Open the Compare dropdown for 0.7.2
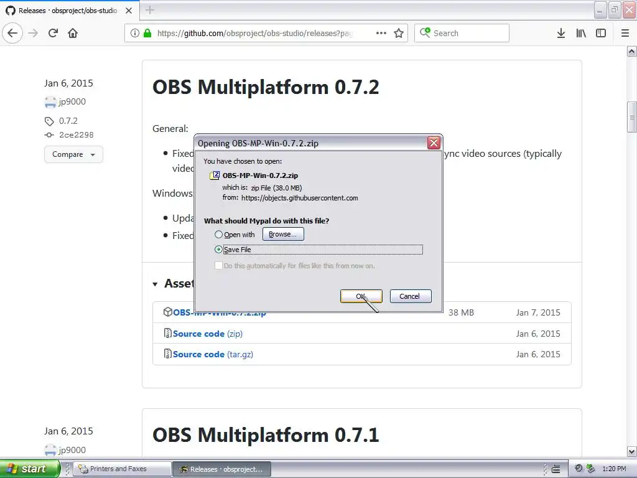The width and height of the screenshot is (637, 478). [x=73, y=154]
